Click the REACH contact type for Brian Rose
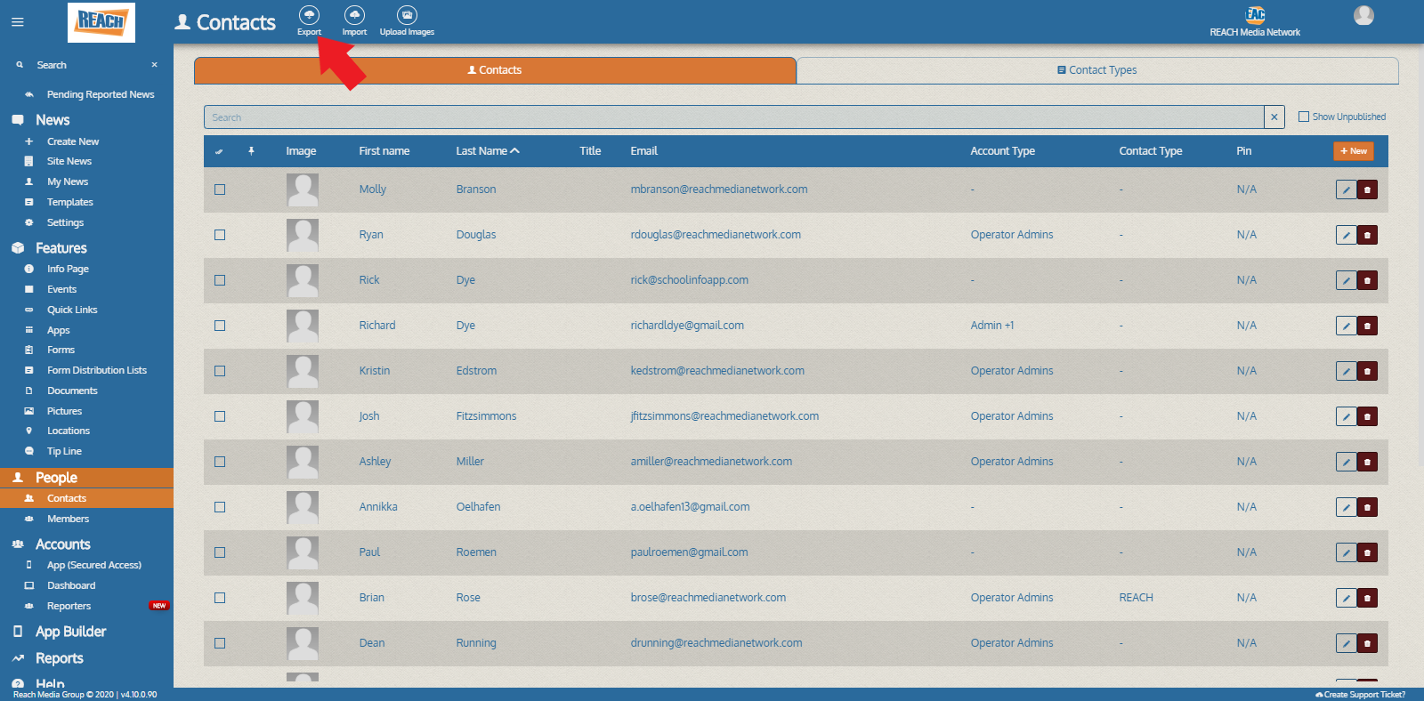Image resolution: width=1424 pixels, height=701 pixels. (1137, 598)
